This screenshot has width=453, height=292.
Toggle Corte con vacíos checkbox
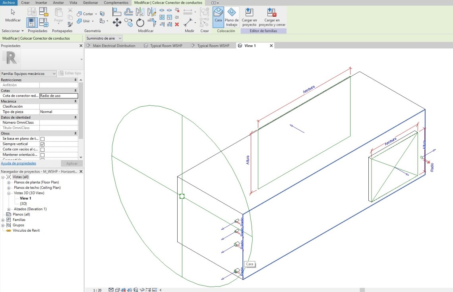tap(43, 150)
